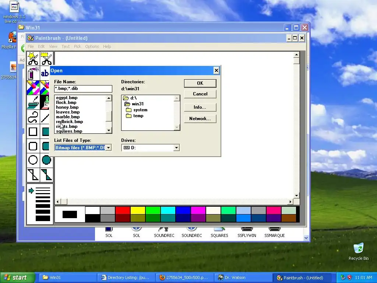Viewport: 377px width, 283px height.
Task: Click the Start button
Action: click(x=18, y=277)
